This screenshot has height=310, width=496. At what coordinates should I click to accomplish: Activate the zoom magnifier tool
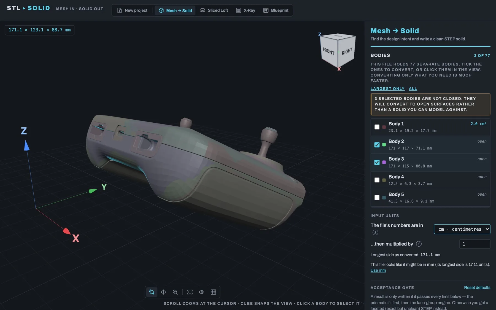175,292
